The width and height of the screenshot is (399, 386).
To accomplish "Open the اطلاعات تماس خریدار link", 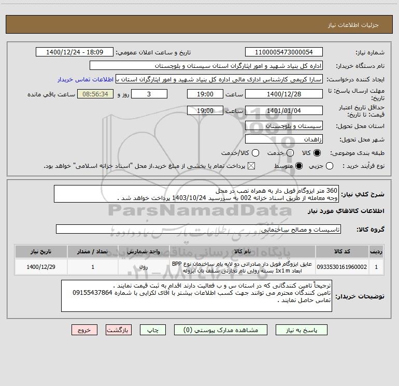I will tap(85, 79).
